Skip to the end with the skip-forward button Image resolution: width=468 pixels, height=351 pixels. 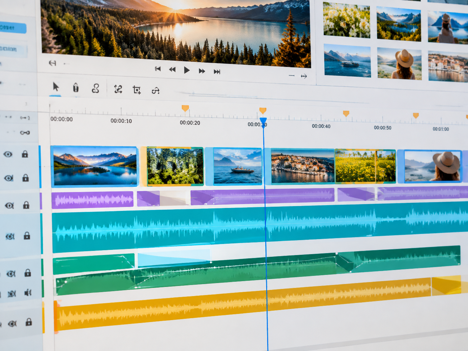[x=217, y=72]
